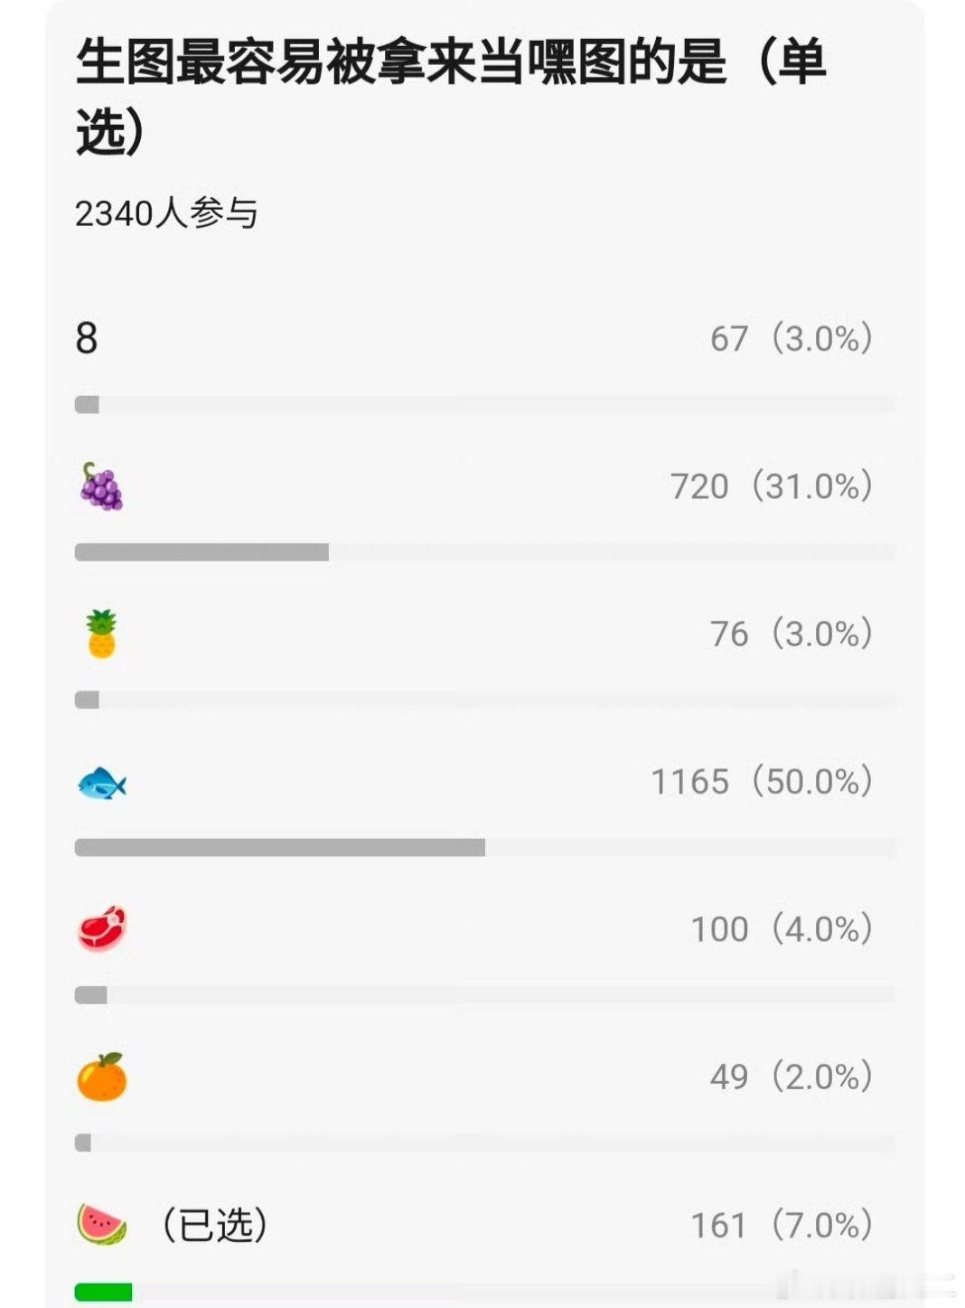The image size is (965, 1308).
Task: Click the 67 (3.0%) vote result
Action: (x=792, y=339)
